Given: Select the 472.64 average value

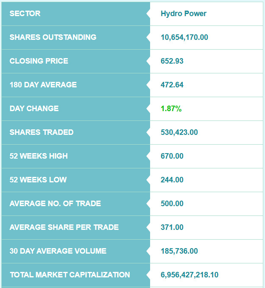Looking at the screenshot, I should coord(172,85).
